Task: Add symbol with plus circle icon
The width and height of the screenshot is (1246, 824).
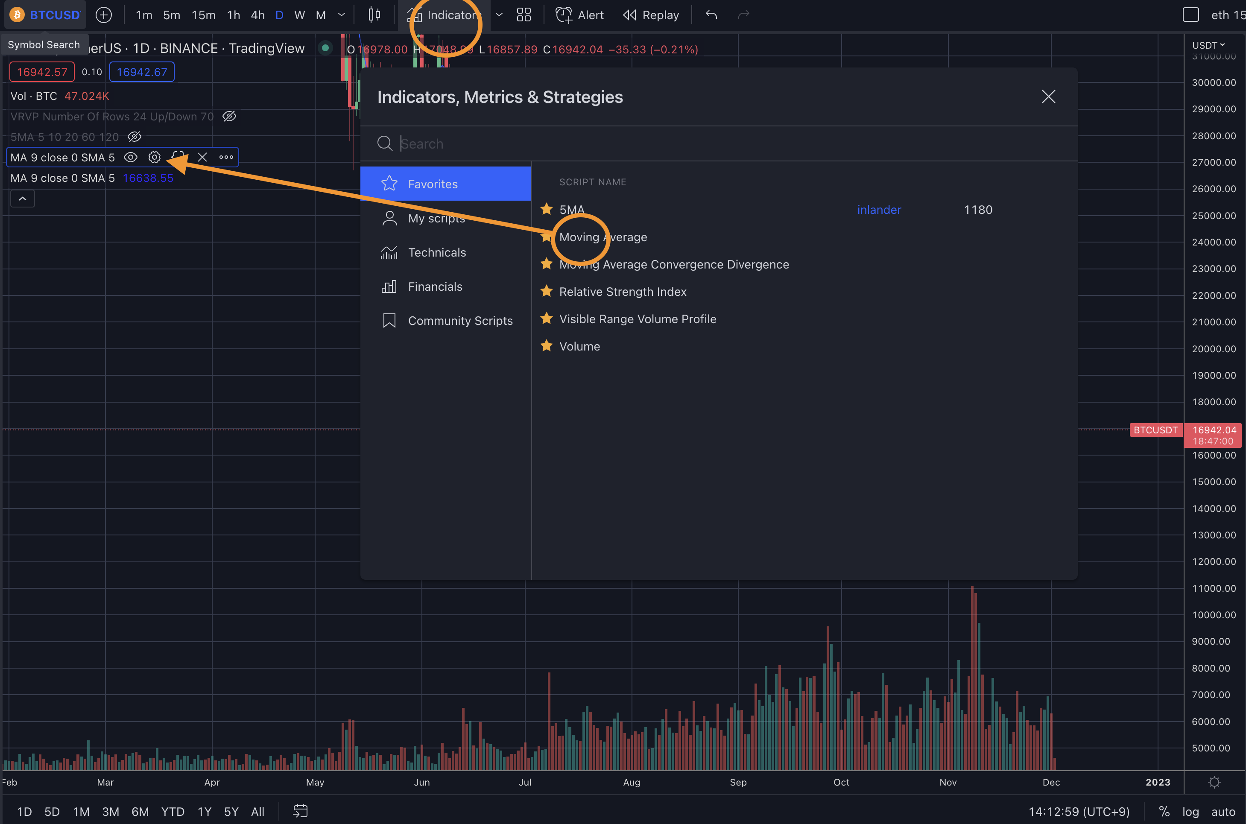Action: pyautogui.click(x=103, y=15)
